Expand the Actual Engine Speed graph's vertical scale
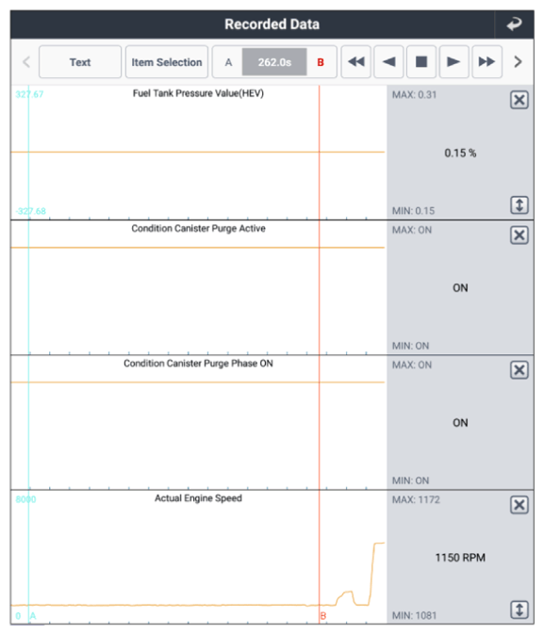The width and height of the screenshot is (544, 634). tap(519, 610)
